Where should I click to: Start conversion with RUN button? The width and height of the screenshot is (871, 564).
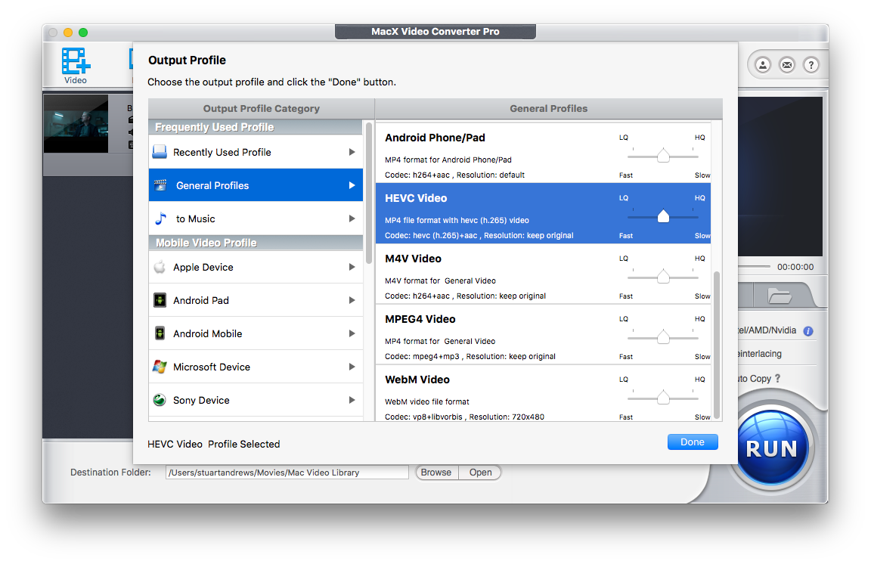point(771,448)
